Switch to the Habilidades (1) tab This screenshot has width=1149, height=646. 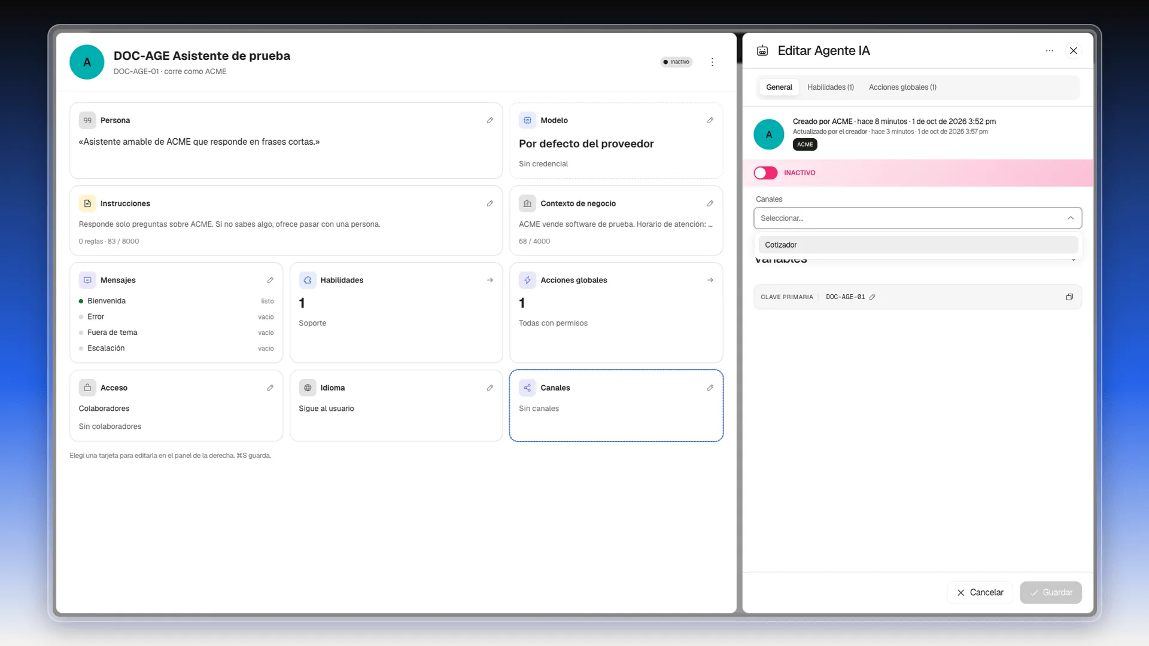pyautogui.click(x=831, y=87)
